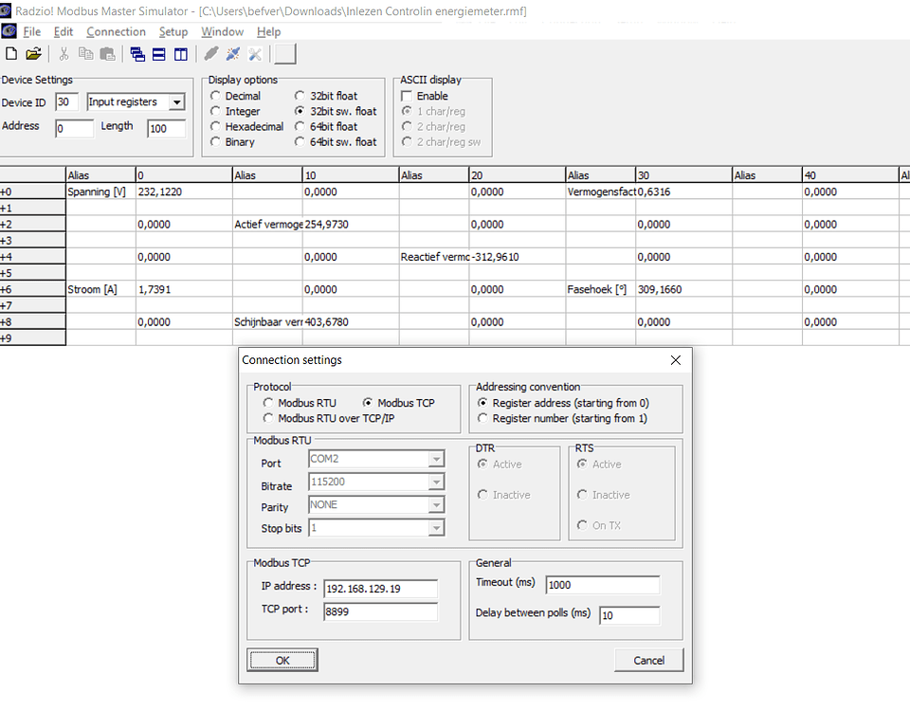Image resolution: width=910 pixels, height=711 pixels.
Task: Click the Device ID field
Action: (66, 102)
